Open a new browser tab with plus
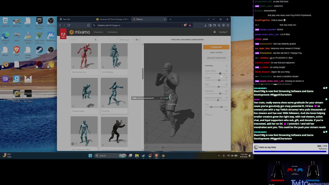Image resolution: width=329 pixels, height=185 pixels. (x=170, y=19)
